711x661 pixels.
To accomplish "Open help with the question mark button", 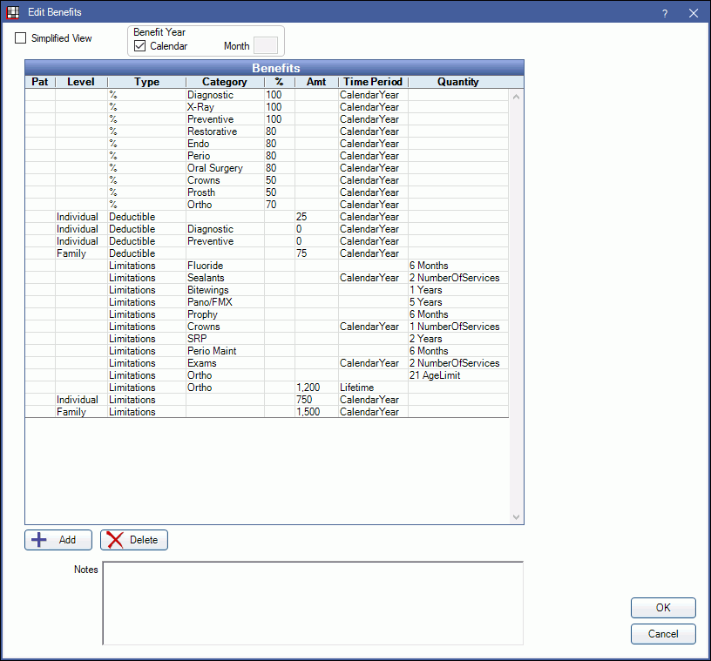I will (665, 13).
